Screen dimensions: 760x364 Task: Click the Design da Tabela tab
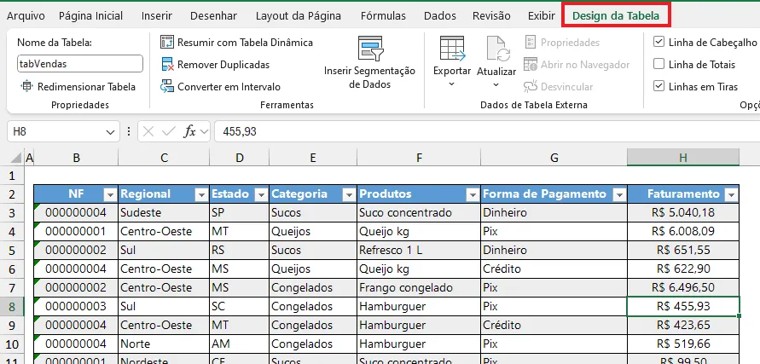(x=616, y=15)
